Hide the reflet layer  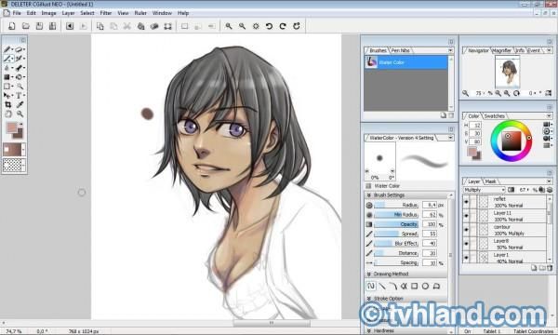pyautogui.click(x=466, y=202)
